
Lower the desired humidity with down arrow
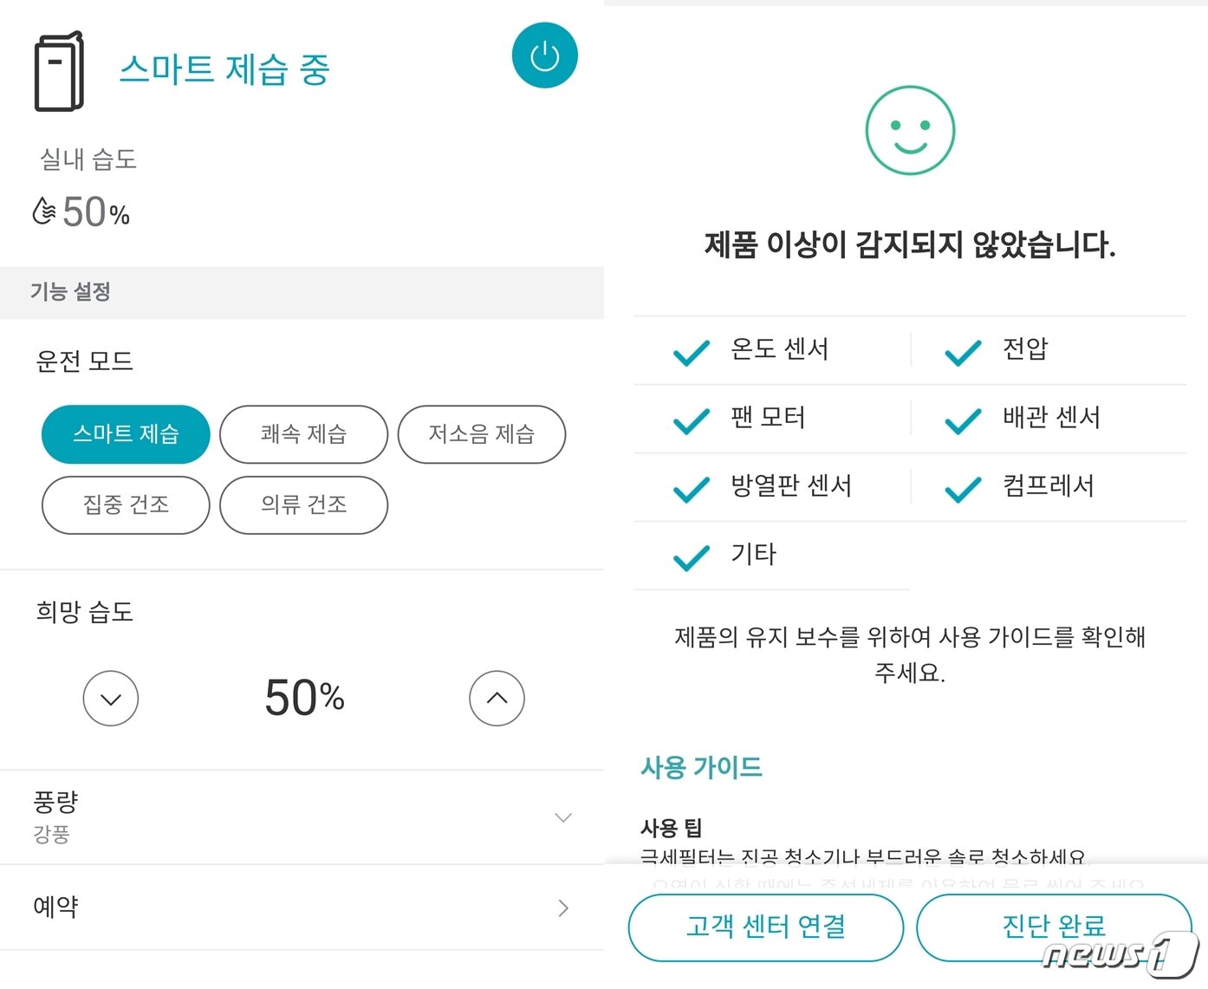tap(110, 698)
